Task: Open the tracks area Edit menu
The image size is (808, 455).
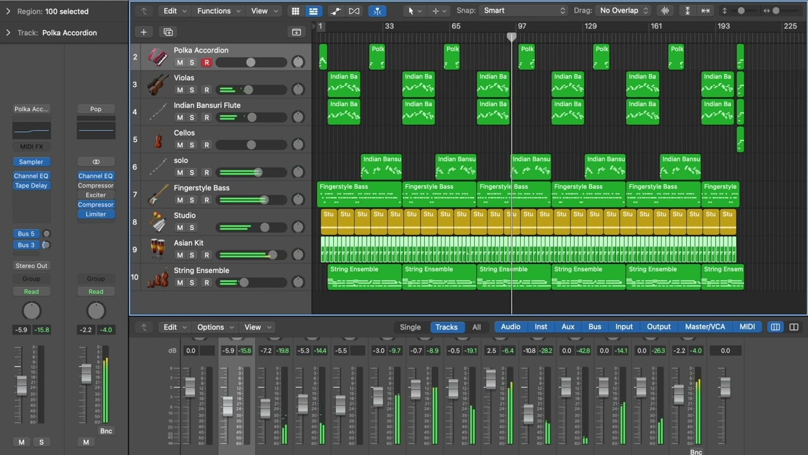Action: point(175,11)
